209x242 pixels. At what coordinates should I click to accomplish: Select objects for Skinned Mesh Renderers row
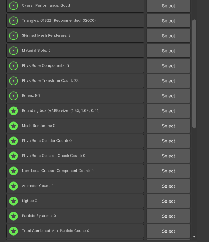pos(168,36)
